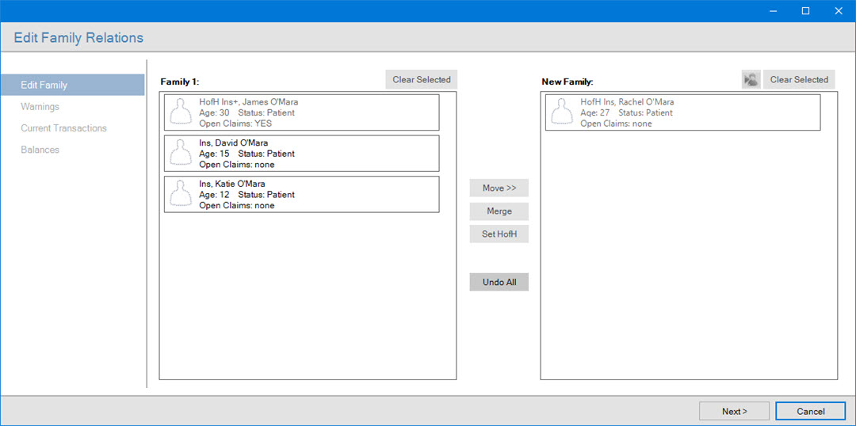The height and width of the screenshot is (426, 856).
Task: Open the Edit Family sidebar section
Action: coord(72,85)
